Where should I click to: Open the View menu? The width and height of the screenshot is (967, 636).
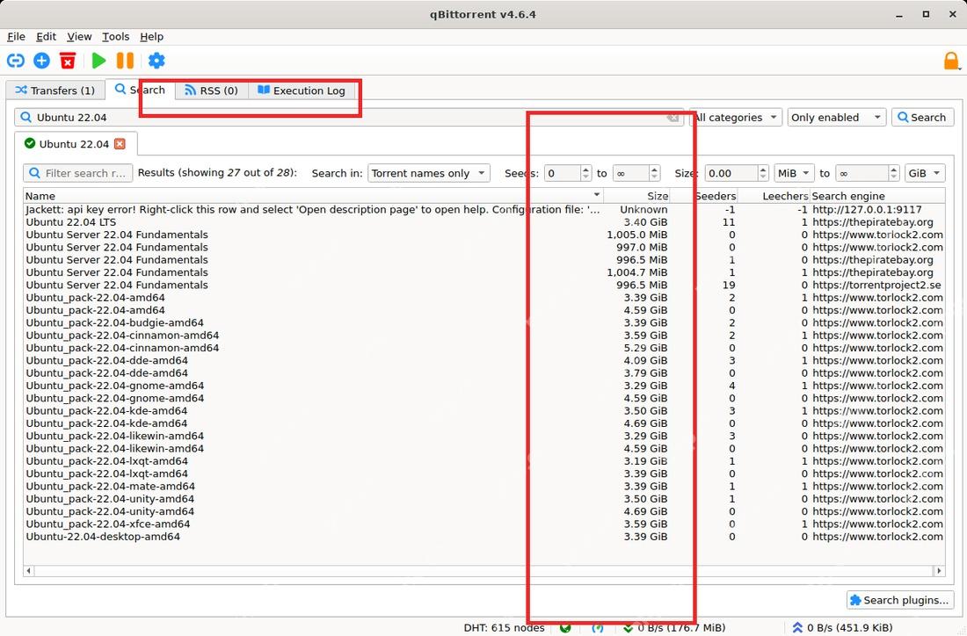tap(79, 36)
